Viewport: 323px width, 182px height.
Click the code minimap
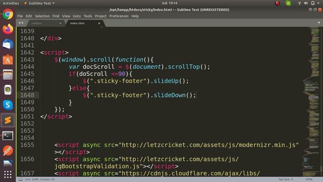(x=311, y=101)
